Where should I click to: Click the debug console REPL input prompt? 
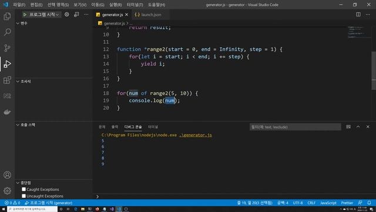click(x=234, y=197)
